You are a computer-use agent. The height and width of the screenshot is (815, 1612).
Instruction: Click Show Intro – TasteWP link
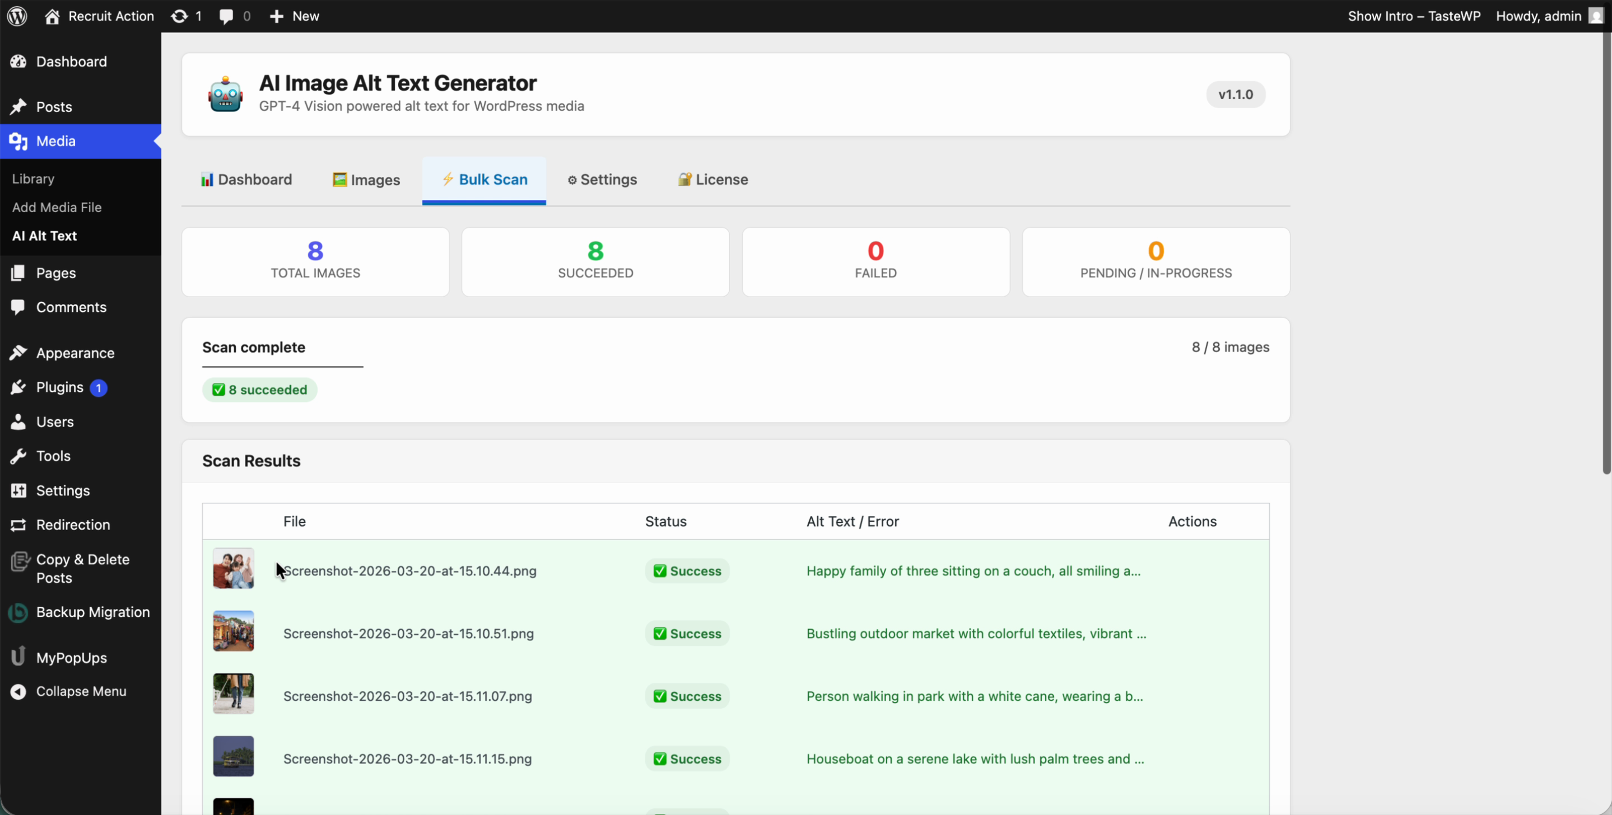pos(1414,16)
